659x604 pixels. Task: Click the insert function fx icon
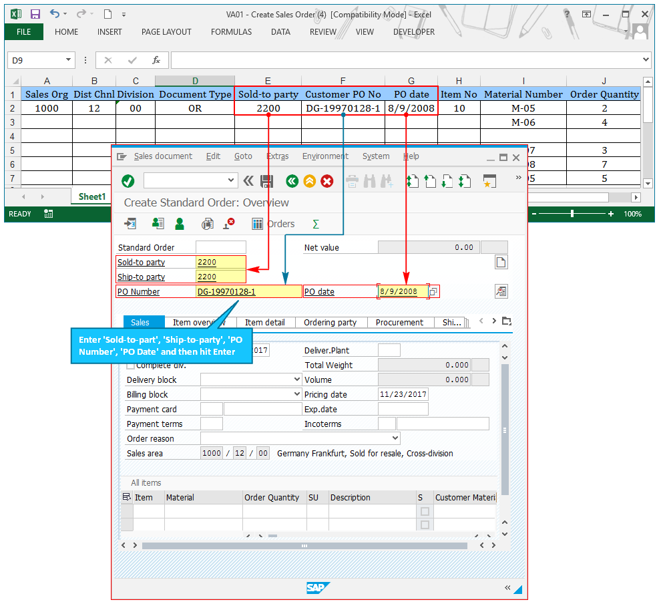pos(156,60)
